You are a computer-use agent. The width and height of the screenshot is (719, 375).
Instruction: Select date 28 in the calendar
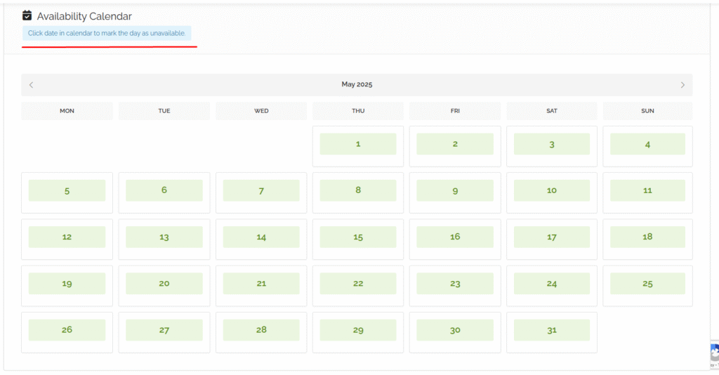tap(260, 330)
